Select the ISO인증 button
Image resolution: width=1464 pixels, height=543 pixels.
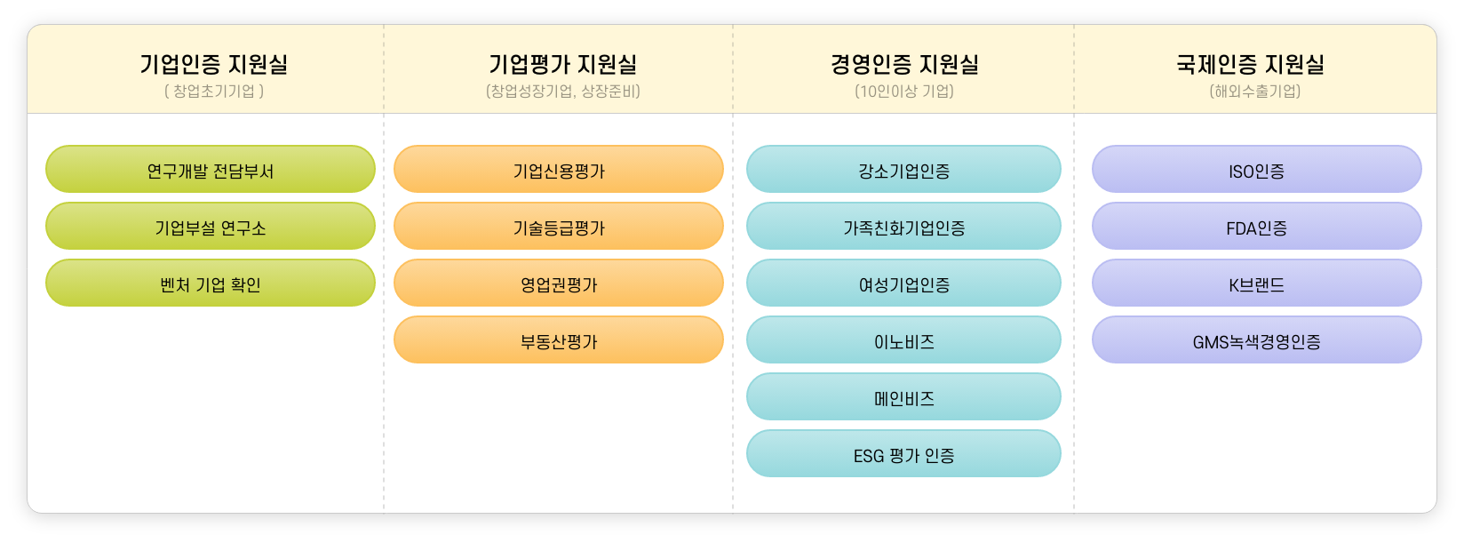pyautogui.click(x=1256, y=170)
